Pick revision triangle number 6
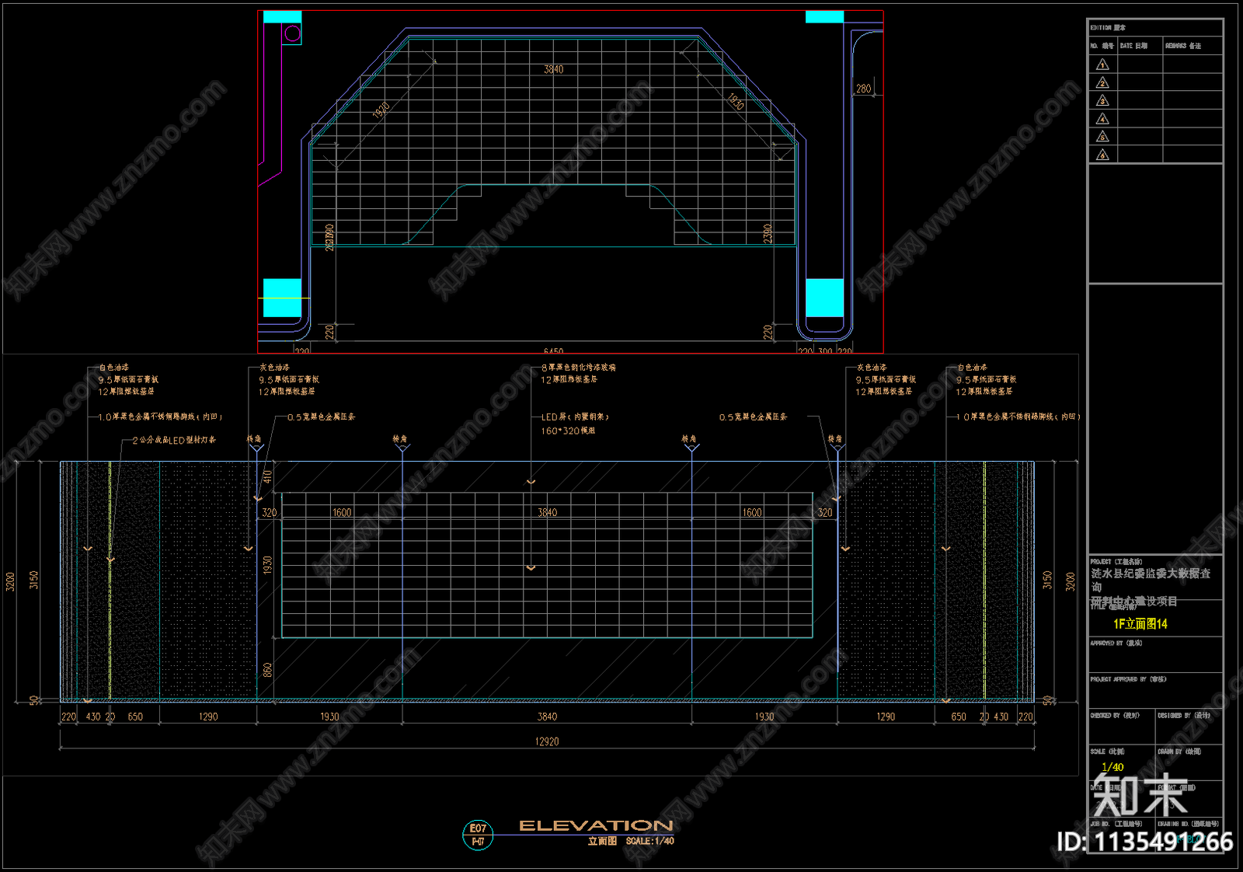 [x=1102, y=155]
